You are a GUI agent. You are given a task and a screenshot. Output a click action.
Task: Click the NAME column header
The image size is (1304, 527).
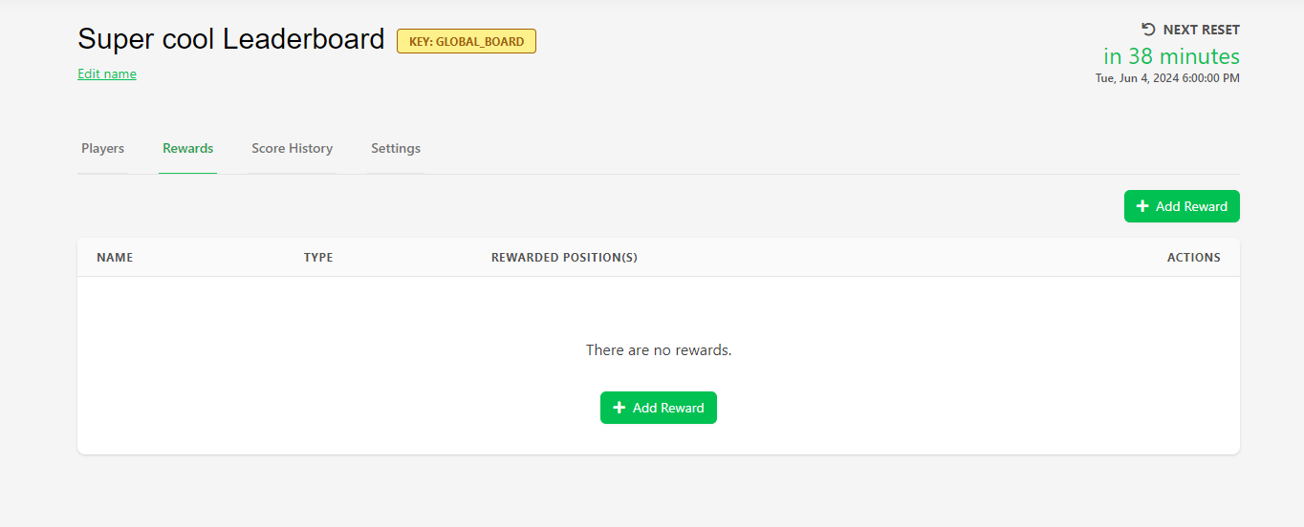[x=115, y=258]
